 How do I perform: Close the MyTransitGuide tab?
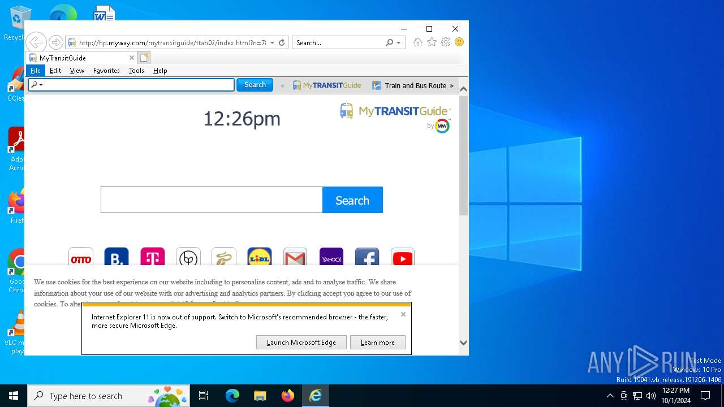(132, 58)
